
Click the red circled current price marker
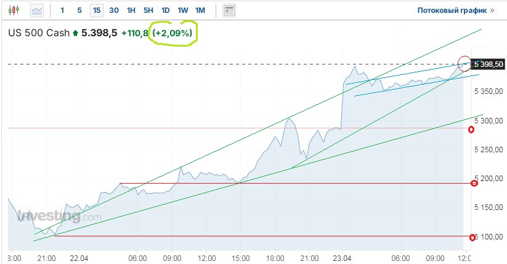click(x=465, y=63)
